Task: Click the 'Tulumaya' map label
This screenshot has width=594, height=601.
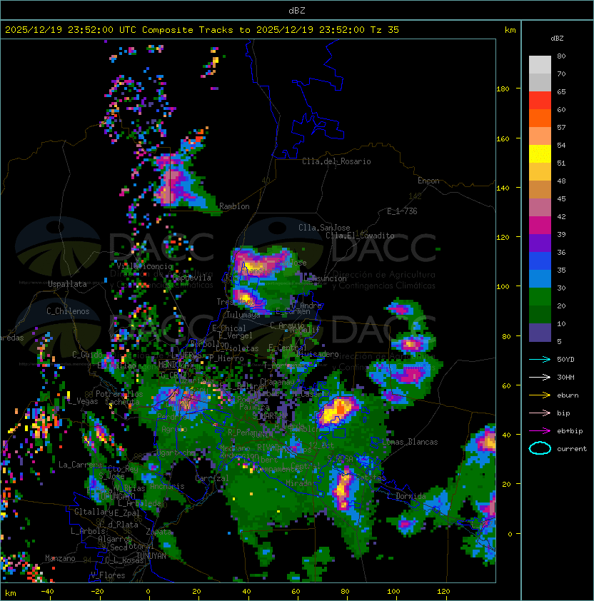Action: coord(243,315)
